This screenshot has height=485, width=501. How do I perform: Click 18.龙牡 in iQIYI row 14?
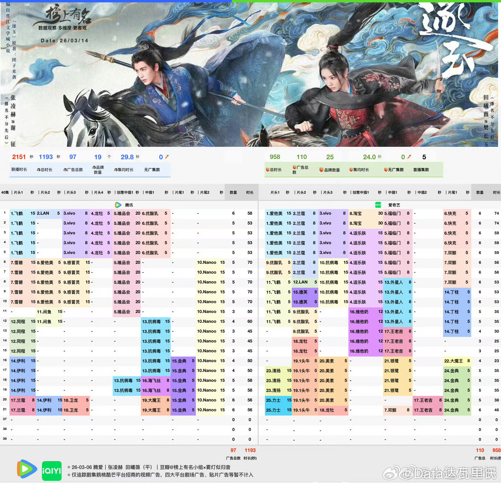(300, 341)
